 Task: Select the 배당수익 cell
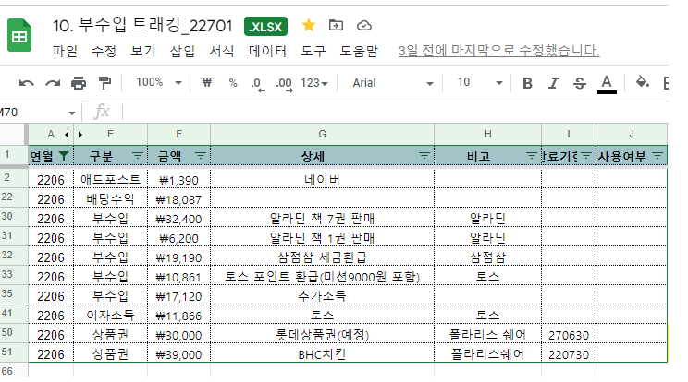(x=110, y=199)
